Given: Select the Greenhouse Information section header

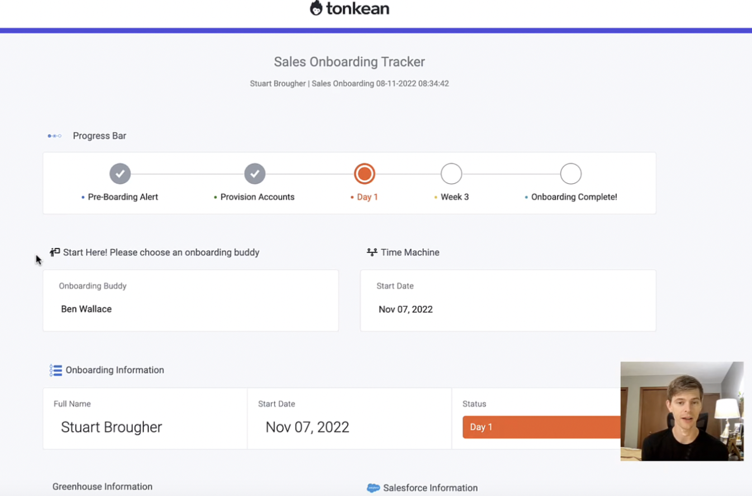Looking at the screenshot, I should 102,487.
